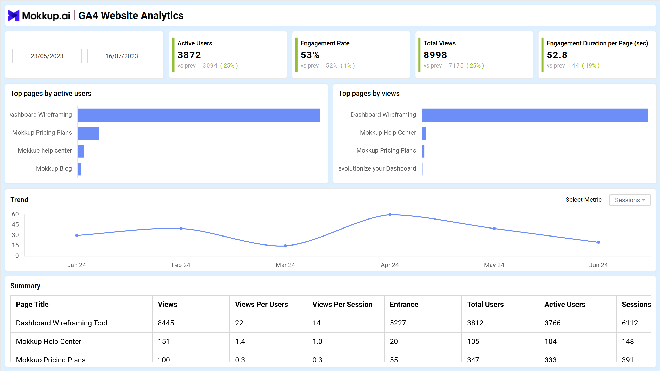
Task: Select the Dashboard Wireframing bar in active users chart
Action: point(199,115)
